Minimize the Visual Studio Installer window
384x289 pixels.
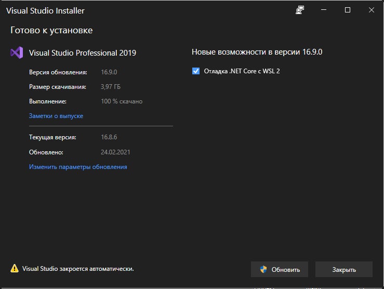coord(324,10)
